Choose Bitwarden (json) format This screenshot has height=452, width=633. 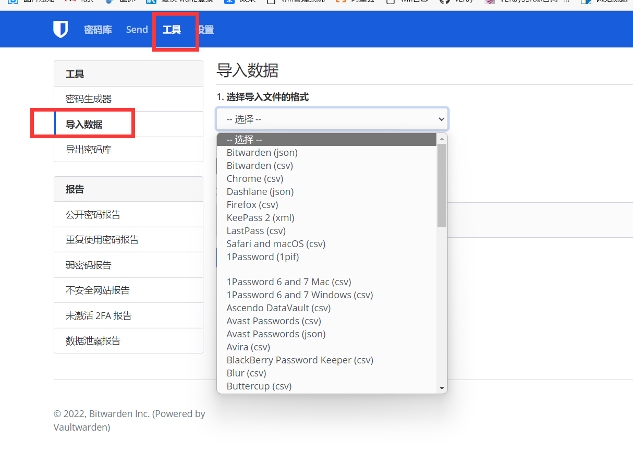click(327, 153)
